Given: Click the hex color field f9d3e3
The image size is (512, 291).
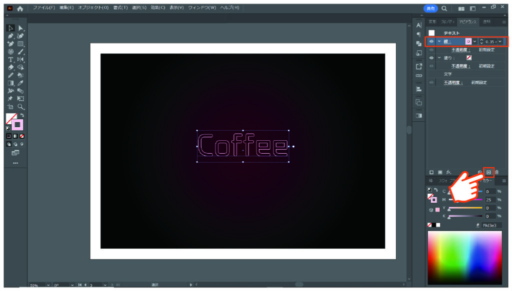Looking at the screenshot, I should (491, 225).
